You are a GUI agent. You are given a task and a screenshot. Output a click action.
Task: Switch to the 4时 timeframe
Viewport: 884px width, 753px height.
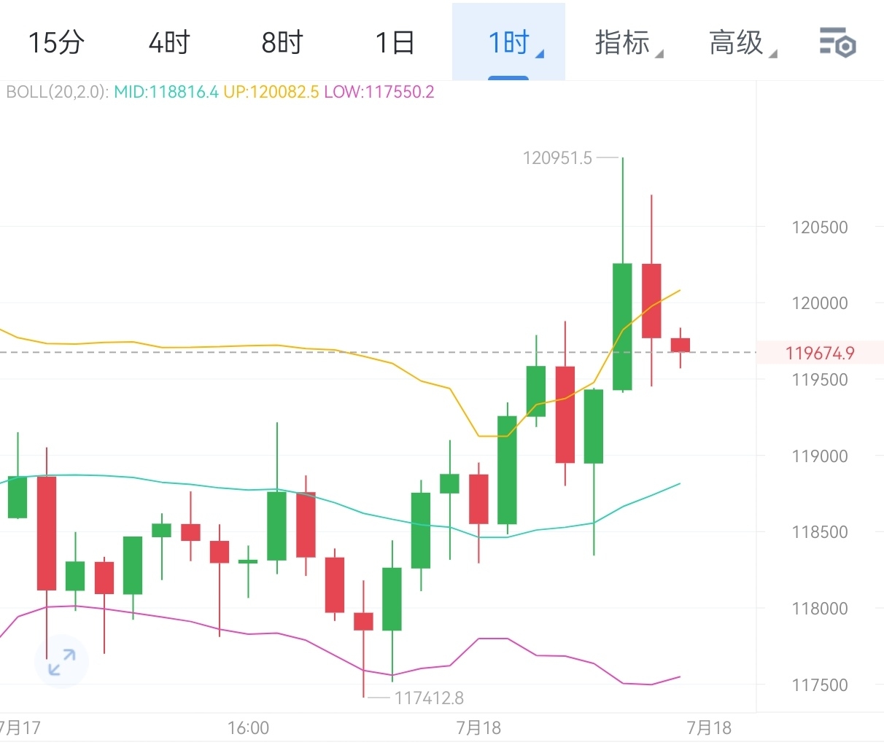(169, 42)
